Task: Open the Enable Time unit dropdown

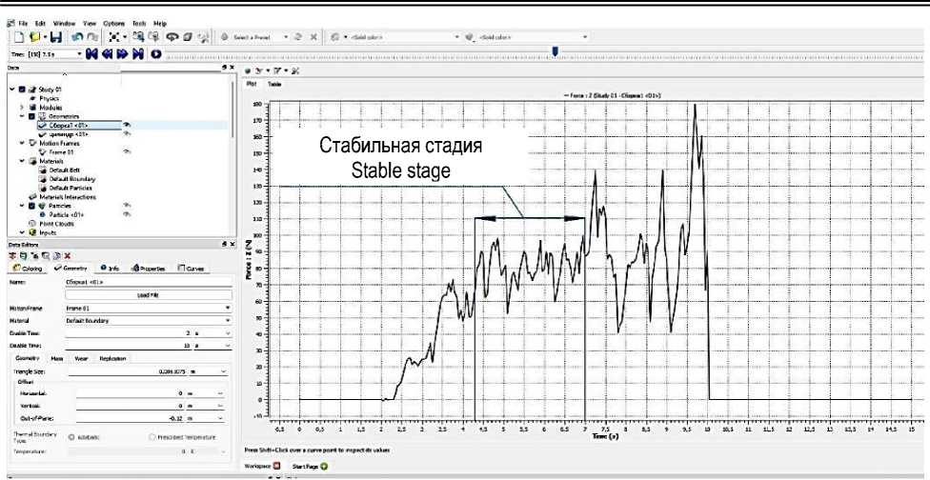Action: (x=229, y=333)
